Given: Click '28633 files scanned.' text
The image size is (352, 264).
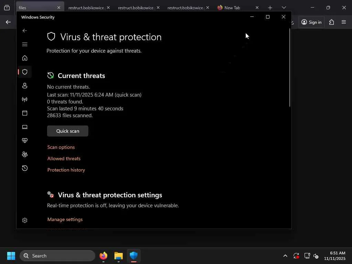Looking at the screenshot, I should (70, 115).
